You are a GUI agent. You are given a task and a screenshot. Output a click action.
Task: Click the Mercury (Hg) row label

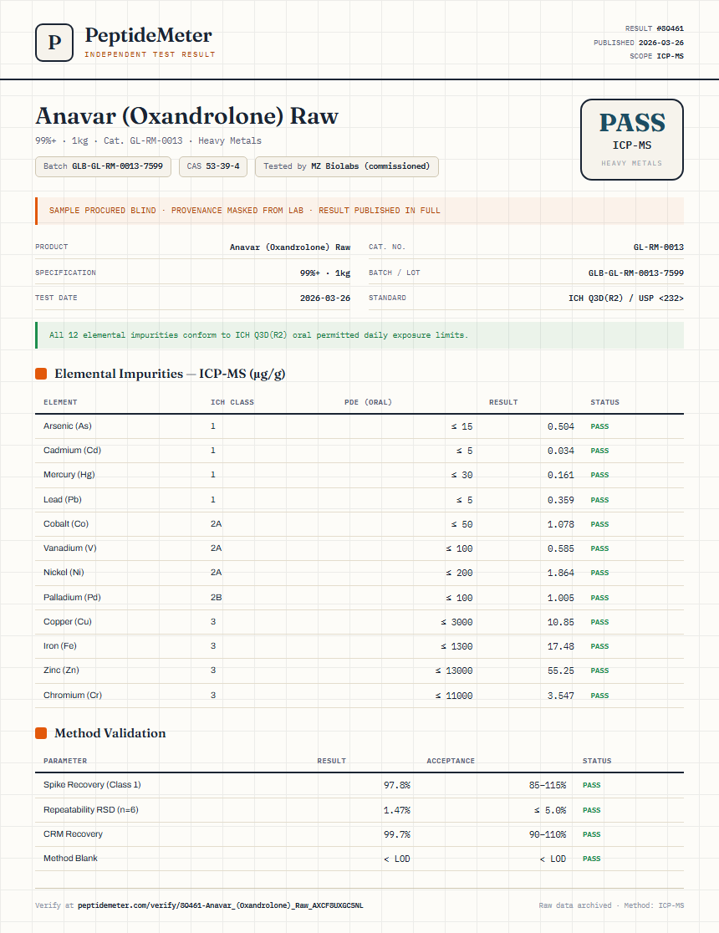coord(69,475)
